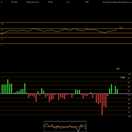Open the mini RSI preview chart thumbnail

[x=65, y=126]
